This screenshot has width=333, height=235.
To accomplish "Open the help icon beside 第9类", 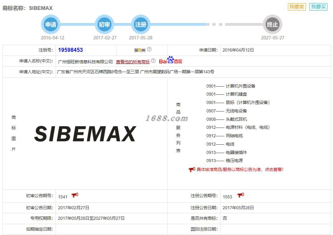I will (149, 49).
